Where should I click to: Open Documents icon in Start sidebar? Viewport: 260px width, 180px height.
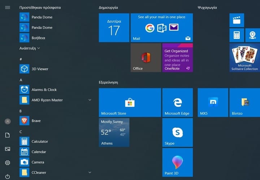point(8,135)
